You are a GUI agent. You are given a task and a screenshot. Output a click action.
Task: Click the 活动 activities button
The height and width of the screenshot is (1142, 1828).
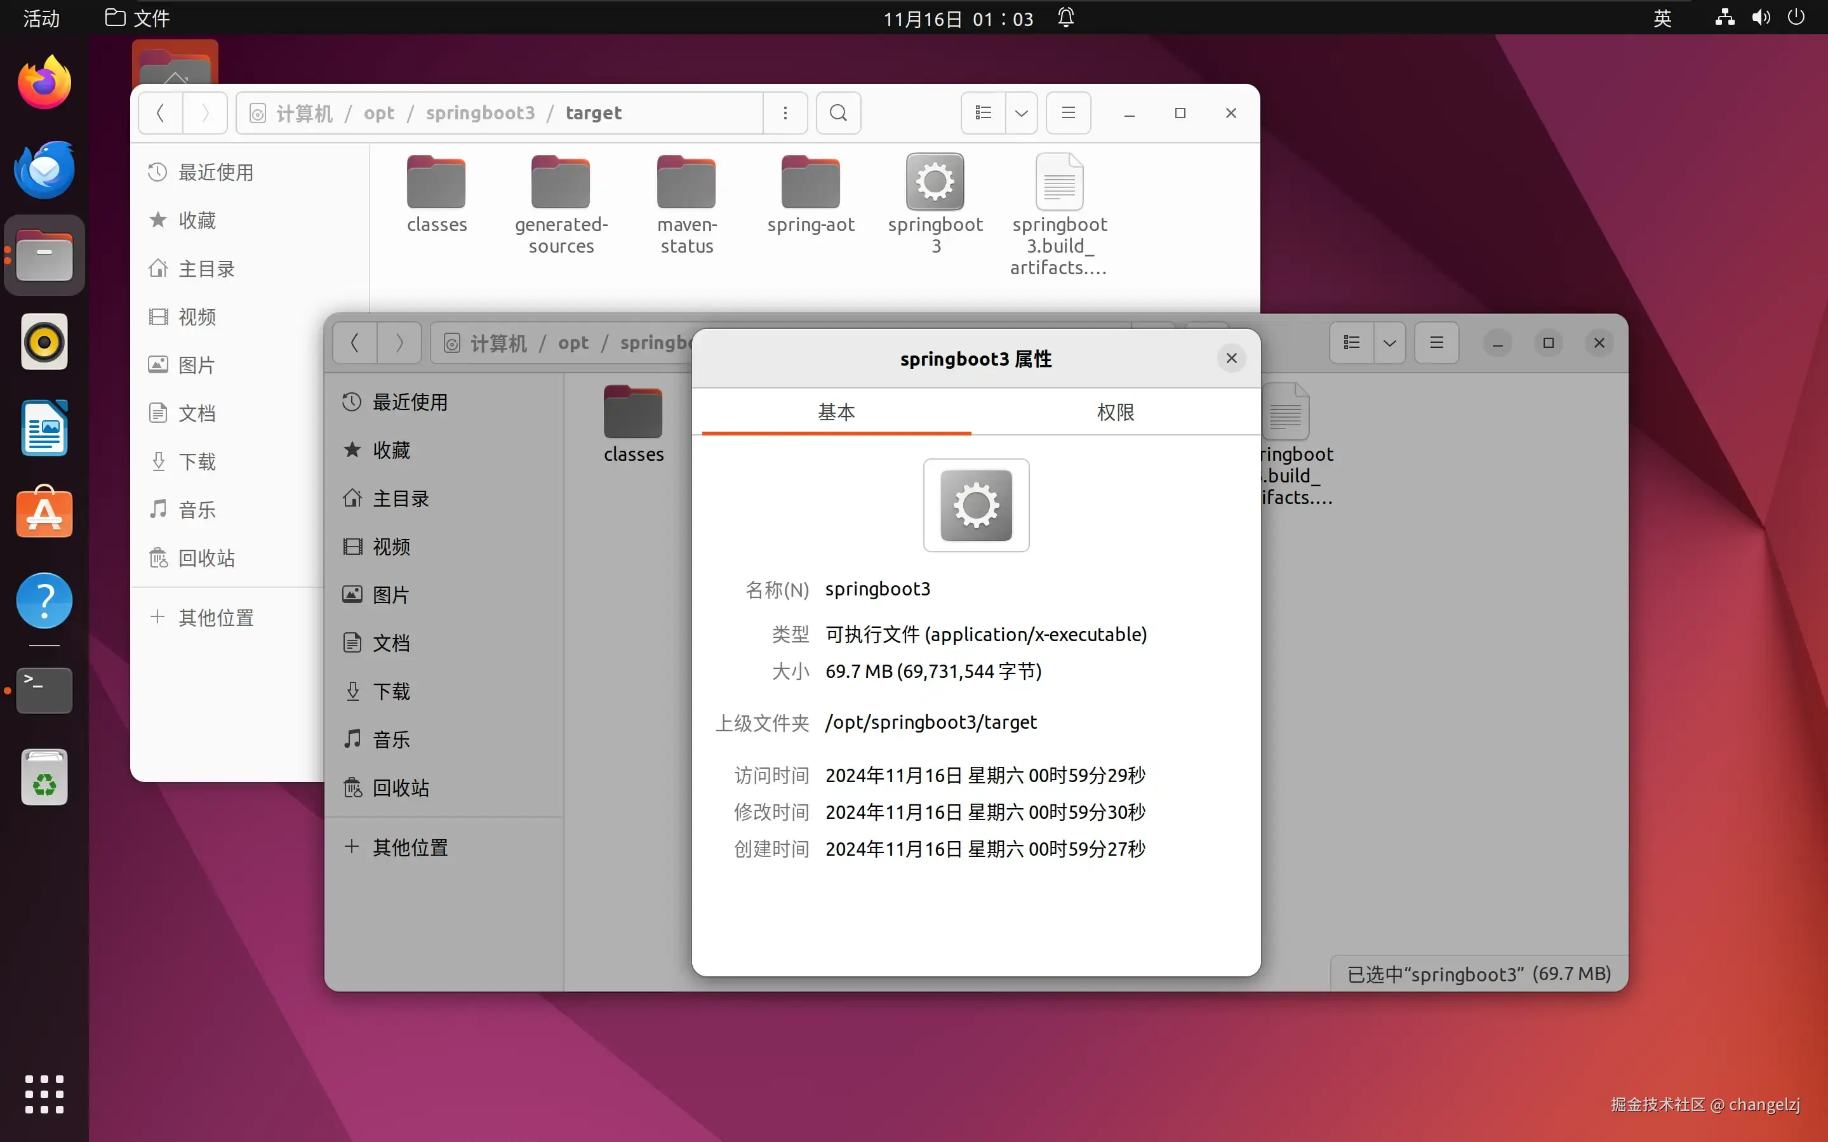(x=41, y=18)
